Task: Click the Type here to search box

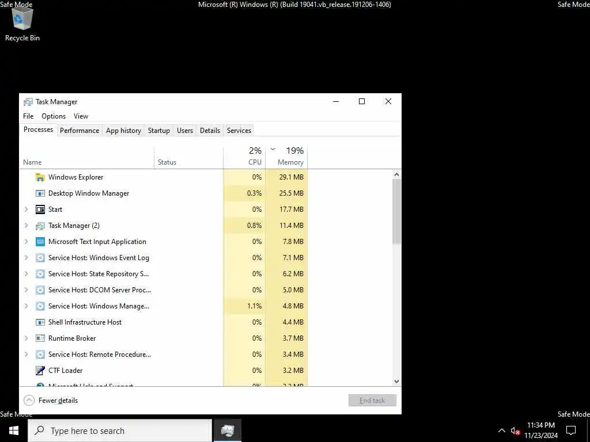Action: point(120,430)
